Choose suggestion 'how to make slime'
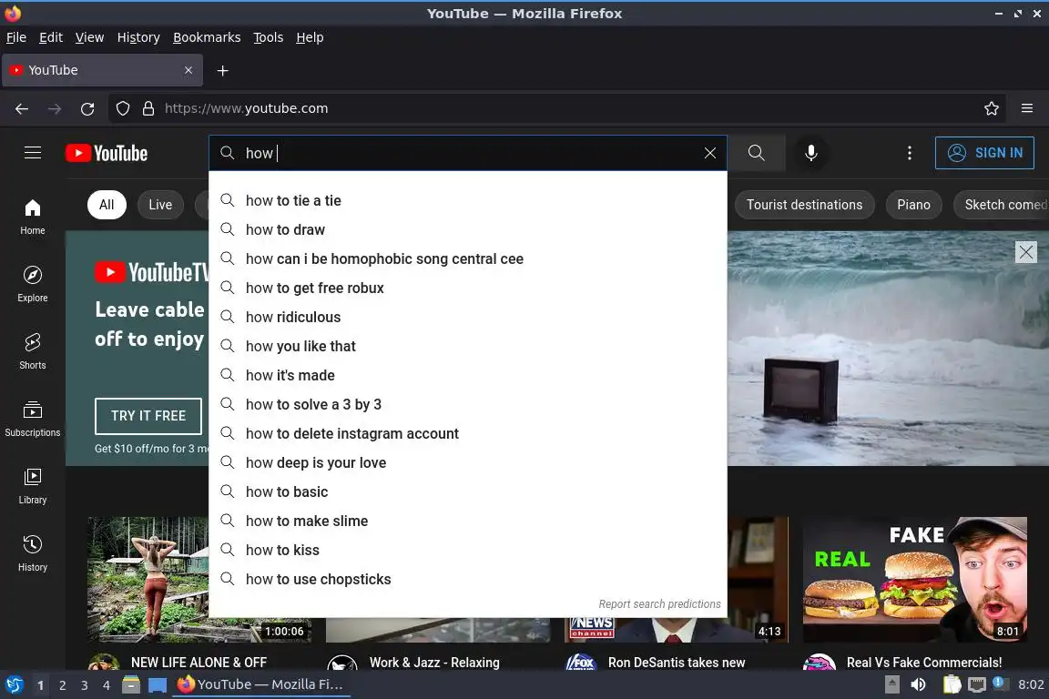Screen dimensions: 1049x699 pos(468,522)
